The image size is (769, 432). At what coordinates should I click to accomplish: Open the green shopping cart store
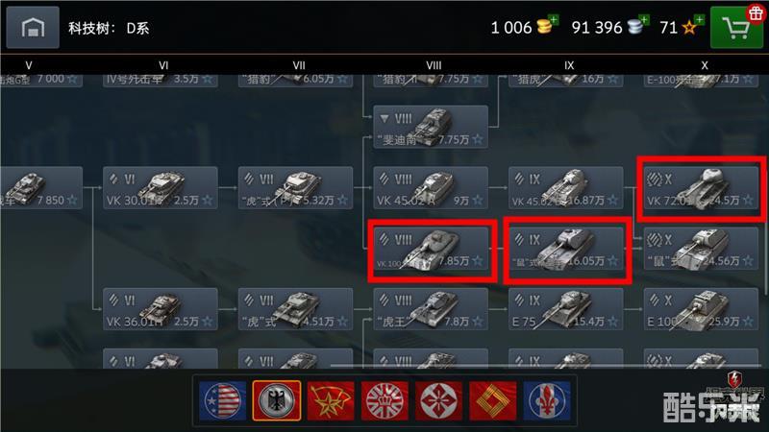tap(736, 28)
